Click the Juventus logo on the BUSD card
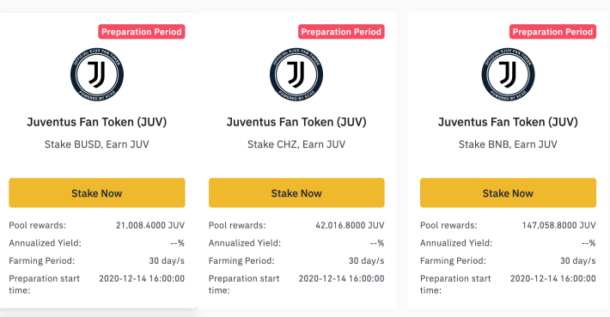 pos(97,74)
